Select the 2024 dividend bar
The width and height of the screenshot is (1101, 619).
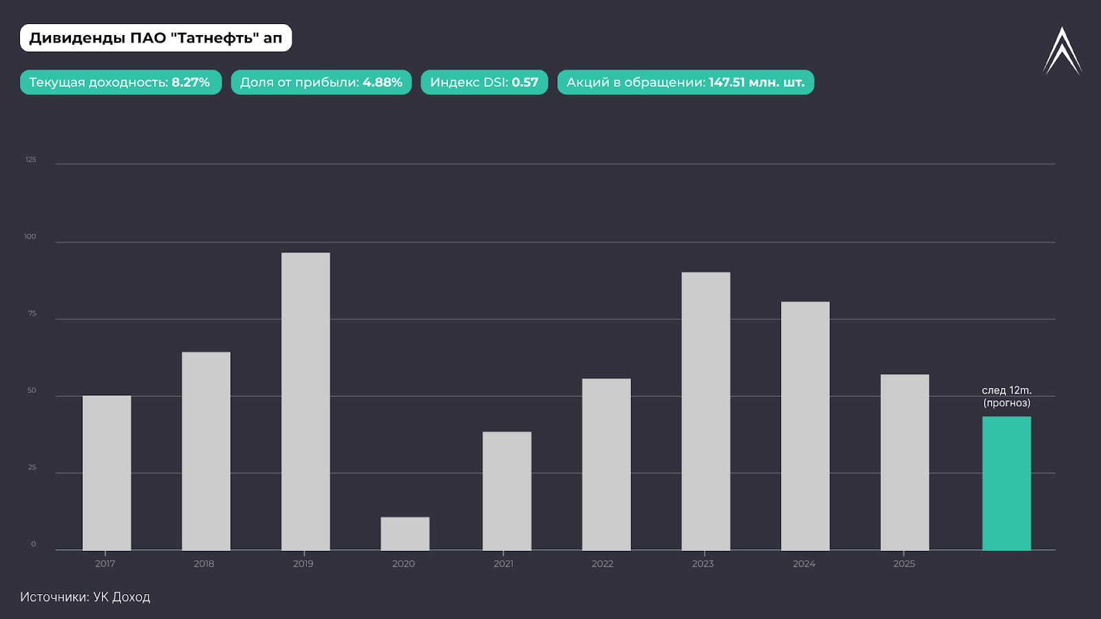pos(805,426)
